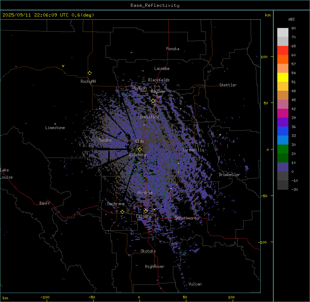
Task: Click the RockyMH map label
Action: tap(88, 81)
